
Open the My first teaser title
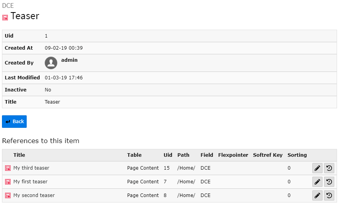[30, 182]
